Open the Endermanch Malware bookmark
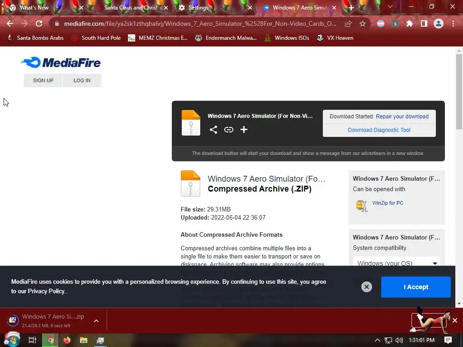463x347 pixels. (x=226, y=38)
